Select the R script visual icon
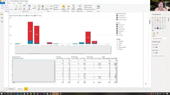Image resolution: width=170 pixels, height=95 pixels. [160, 26]
